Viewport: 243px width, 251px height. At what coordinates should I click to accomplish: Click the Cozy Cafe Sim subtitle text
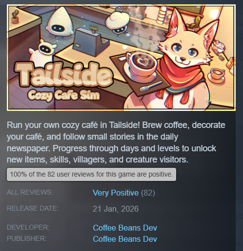click(64, 95)
